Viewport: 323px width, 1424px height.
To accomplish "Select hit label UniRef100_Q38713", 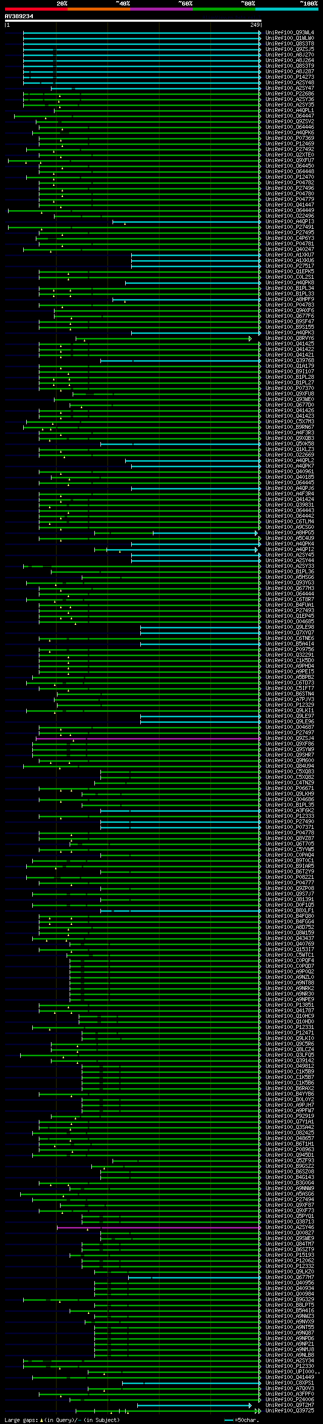I will click(x=290, y=1221).
